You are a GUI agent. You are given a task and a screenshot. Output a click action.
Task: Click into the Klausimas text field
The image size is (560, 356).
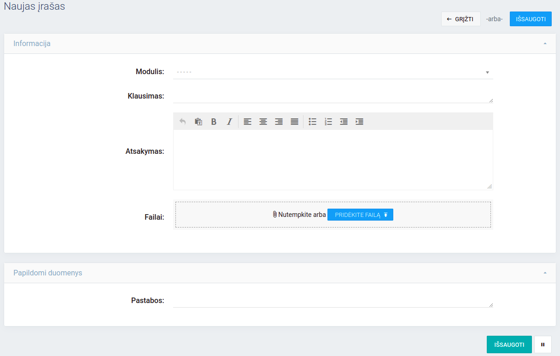(332, 96)
